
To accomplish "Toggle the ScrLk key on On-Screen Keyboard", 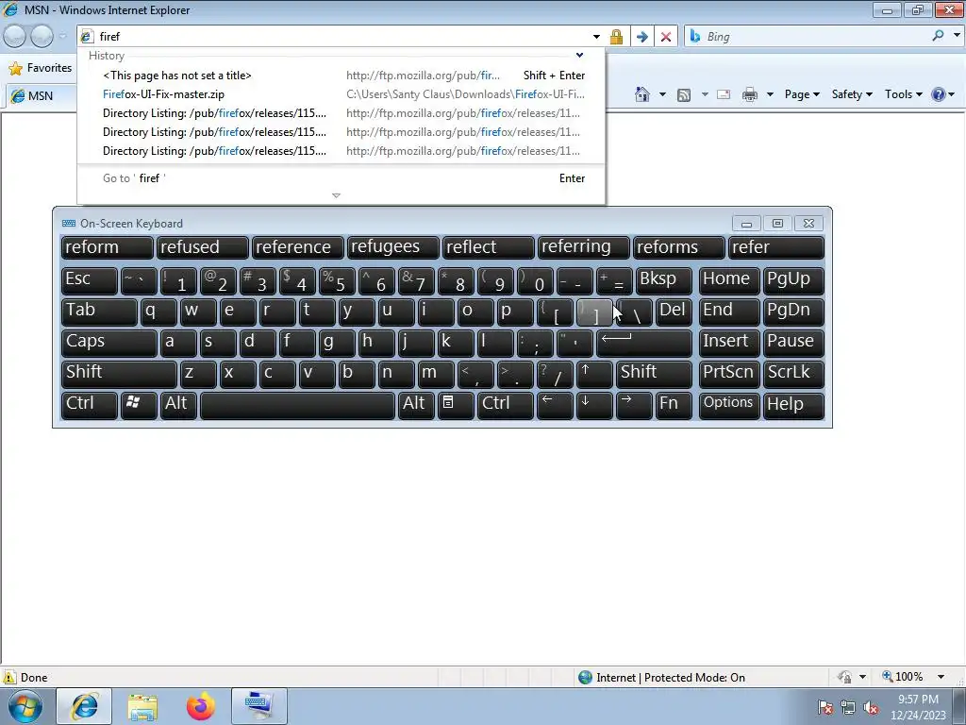I will 793,374.
